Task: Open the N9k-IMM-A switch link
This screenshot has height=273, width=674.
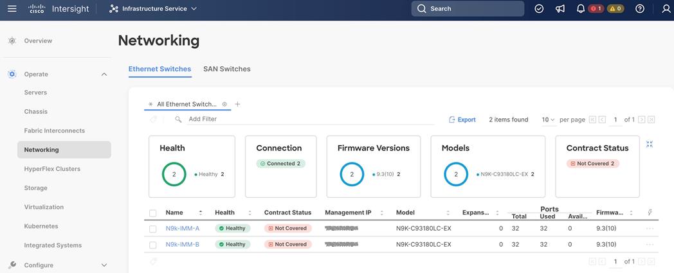Action: (182, 229)
